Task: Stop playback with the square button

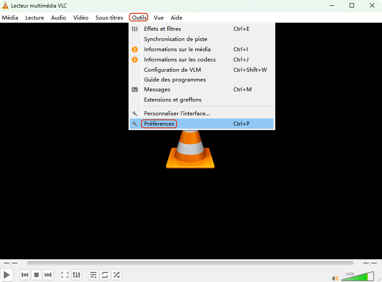Action: point(36,275)
